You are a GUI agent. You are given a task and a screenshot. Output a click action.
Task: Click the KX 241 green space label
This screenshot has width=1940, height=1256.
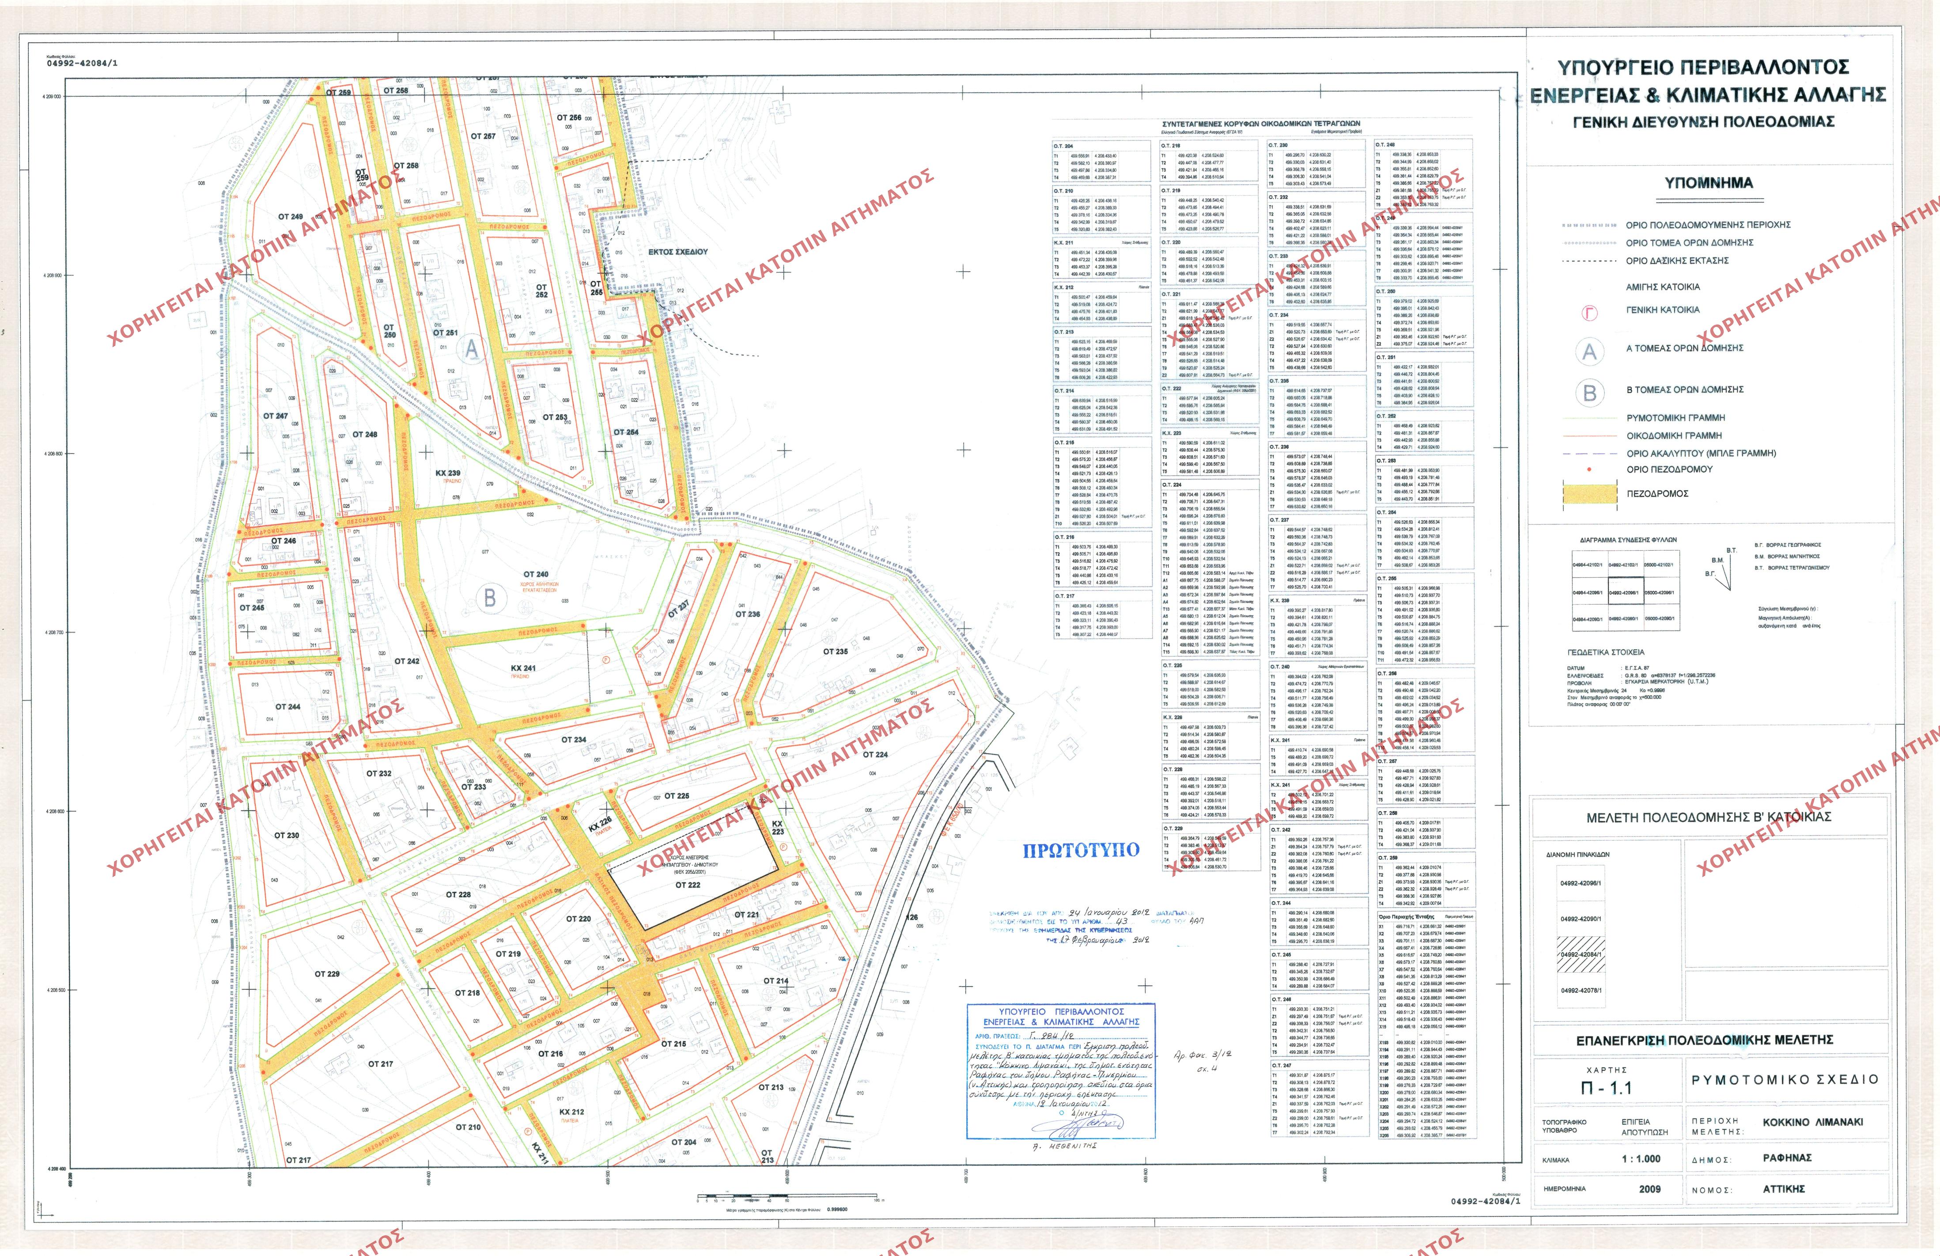click(x=523, y=668)
